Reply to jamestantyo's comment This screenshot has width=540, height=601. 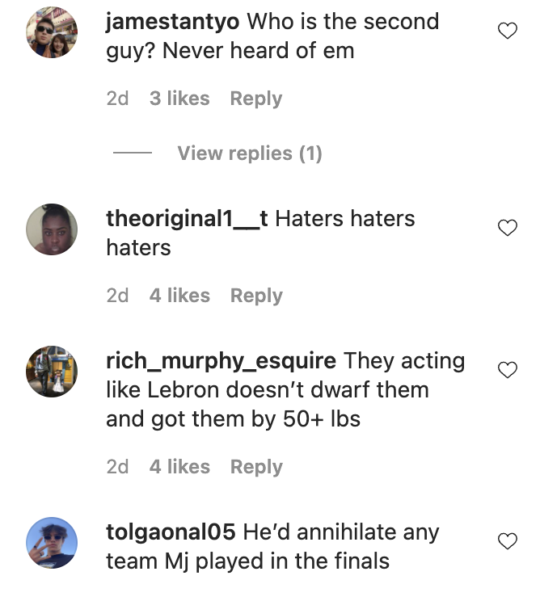(x=256, y=99)
